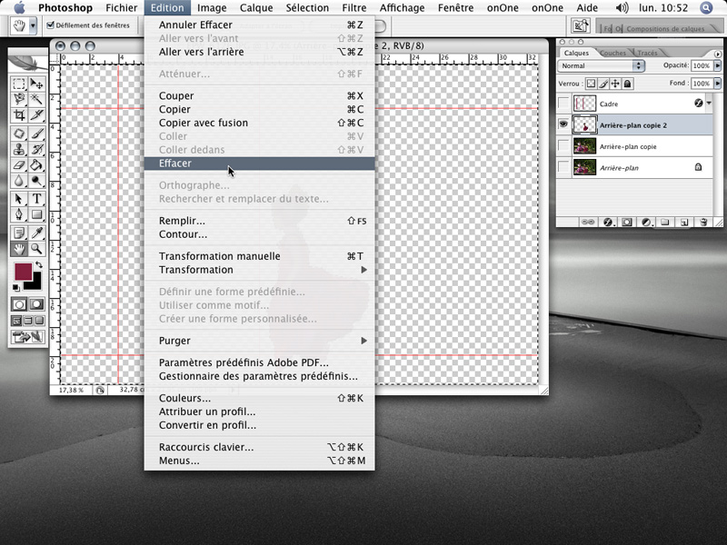Open the Layers panel options menu
The height and width of the screenshot is (545, 727).
(x=718, y=54)
